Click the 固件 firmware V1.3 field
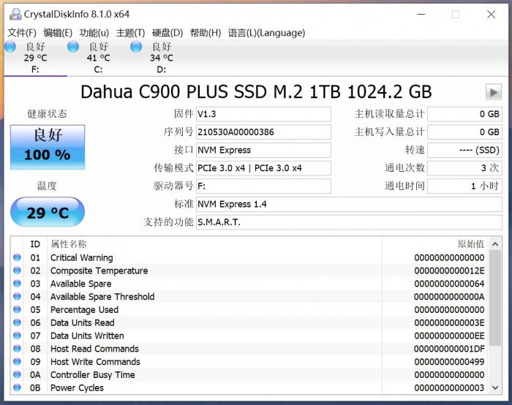The height and width of the screenshot is (405, 512). [x=263, y=114]
